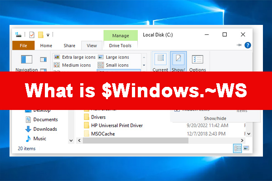This screenshot has height=181, width=272.
Task: Open the Current view menu
Action: coord(160,62)
